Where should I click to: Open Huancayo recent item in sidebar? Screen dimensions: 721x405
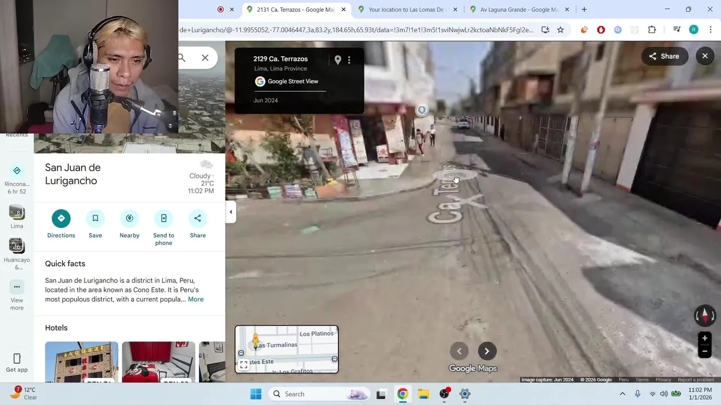click(17, 254)
